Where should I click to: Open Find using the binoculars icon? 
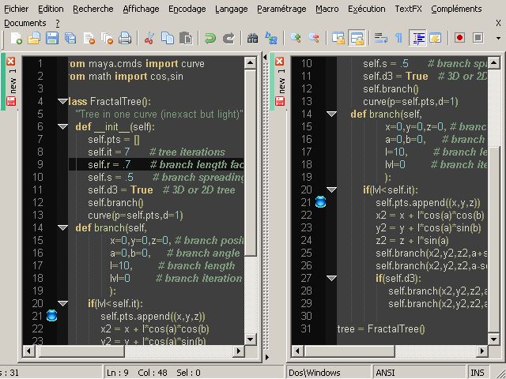(253, 38)
